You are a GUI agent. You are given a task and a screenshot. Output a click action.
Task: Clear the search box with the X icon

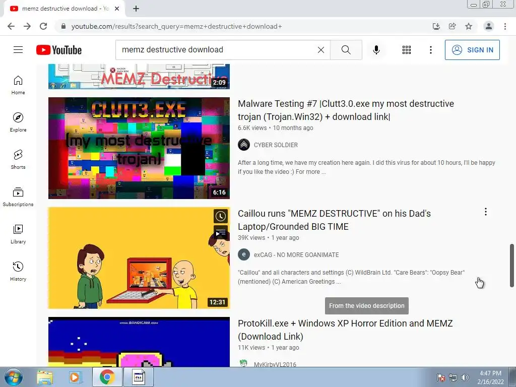(321, 50)
